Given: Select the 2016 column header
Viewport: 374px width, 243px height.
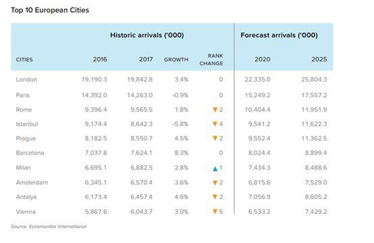Looking at the screenshot, I should coord(100,59).
